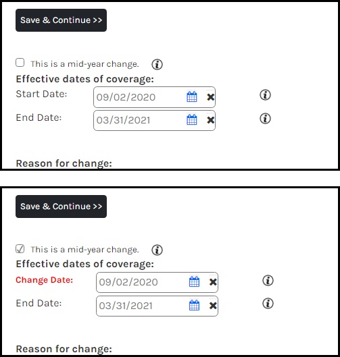
Task: Show info for bottom panel End Date row
Action: tap(268, 303)
